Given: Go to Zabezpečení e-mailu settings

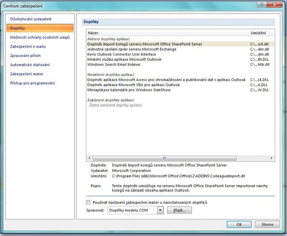Looking at the screenshot, I should [28, 46].
